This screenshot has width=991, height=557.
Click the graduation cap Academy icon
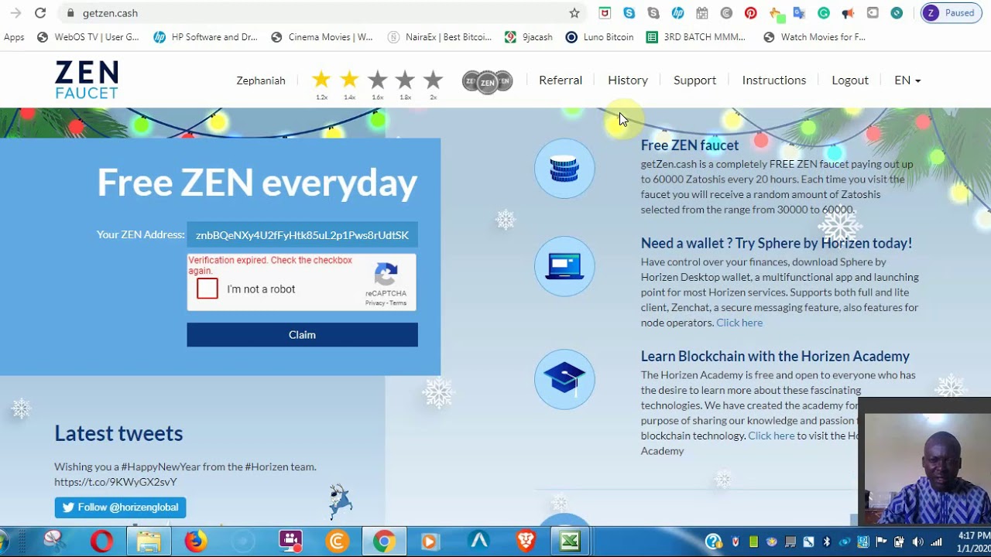564,379
